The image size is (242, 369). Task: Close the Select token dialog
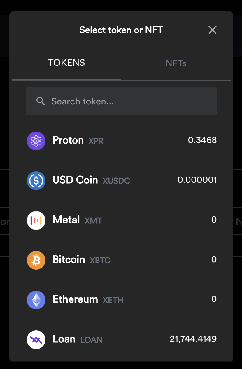click(213, 30)
